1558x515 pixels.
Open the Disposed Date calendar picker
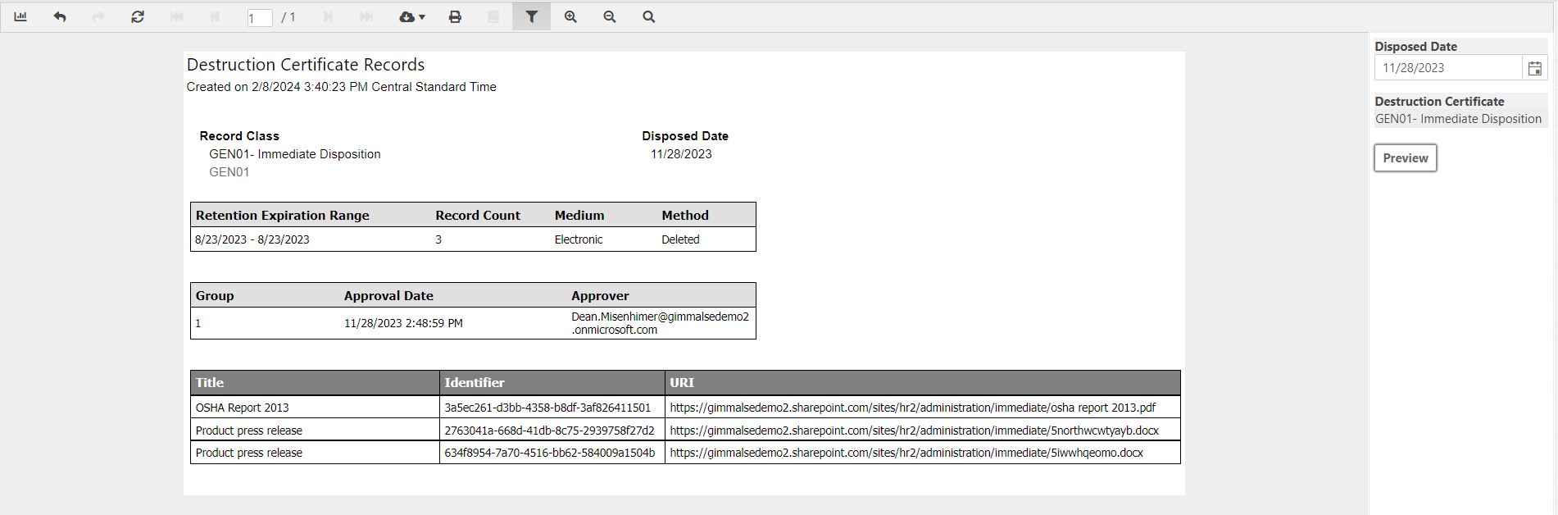point(1534,68)
